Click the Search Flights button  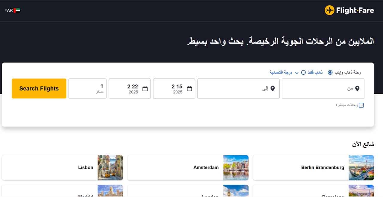[x=39, y=88]
